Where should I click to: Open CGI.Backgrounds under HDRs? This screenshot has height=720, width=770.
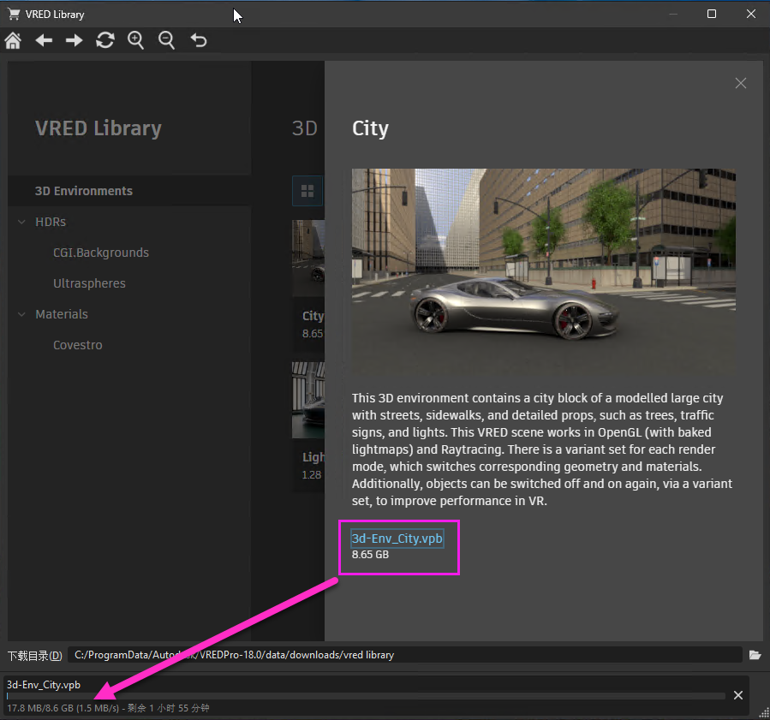tap(101, 253)
